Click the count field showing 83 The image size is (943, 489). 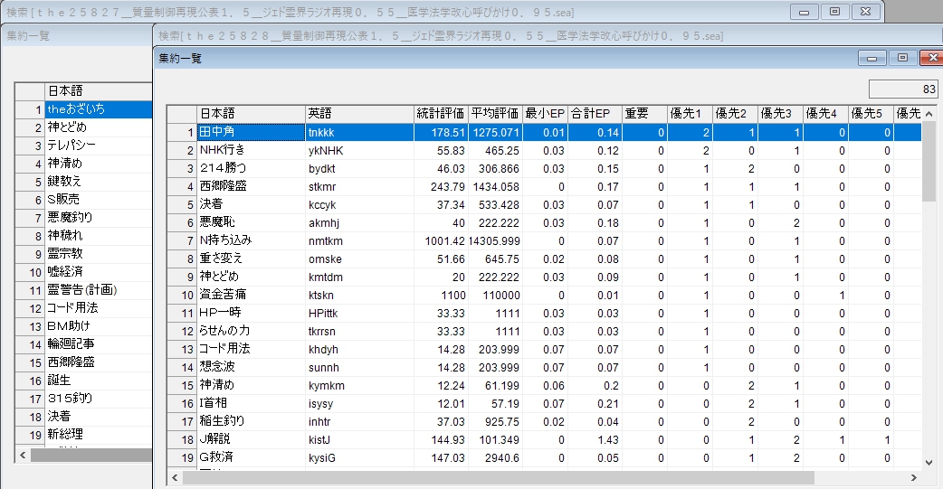point(902,89)
